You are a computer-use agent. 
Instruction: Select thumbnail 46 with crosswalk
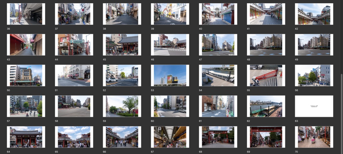[x=170, y=45]
